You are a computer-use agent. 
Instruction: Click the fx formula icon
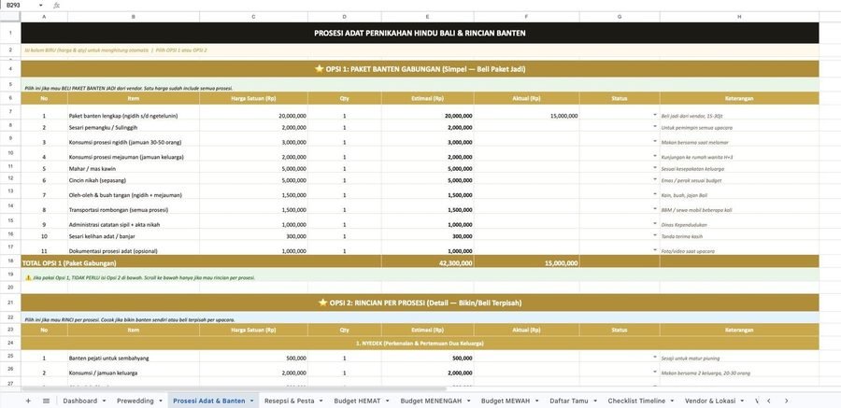pyautogui.click(x=57, y=5)
